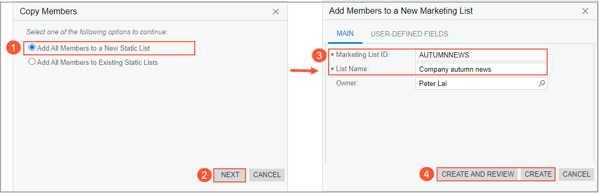Click the 'Select one of the following options' text
Image resolution: width=599 pixels, height=193 pixels.
[x=97, y=32]
